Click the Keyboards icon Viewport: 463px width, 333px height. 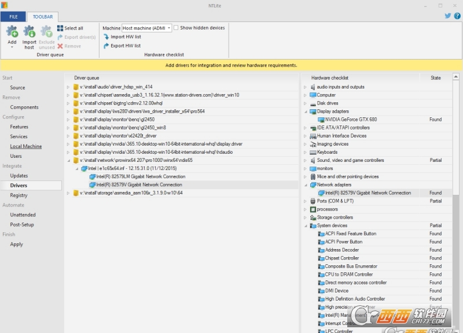tap(313, 153)
